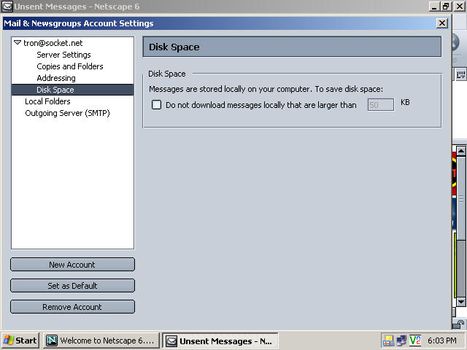Click the 50 KB size input field
Viewport: 467px width, 350px height.
pos(381,105)
